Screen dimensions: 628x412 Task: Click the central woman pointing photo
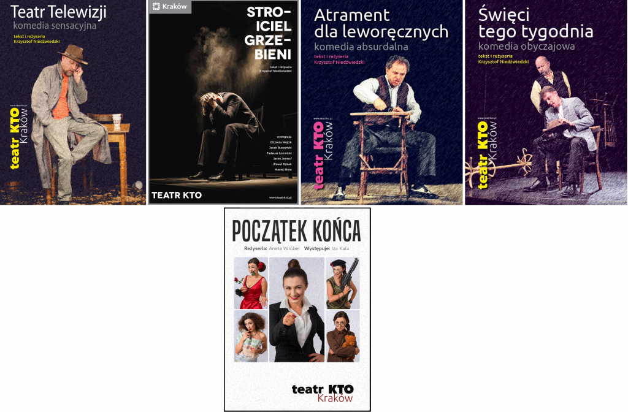coord(297,310)
